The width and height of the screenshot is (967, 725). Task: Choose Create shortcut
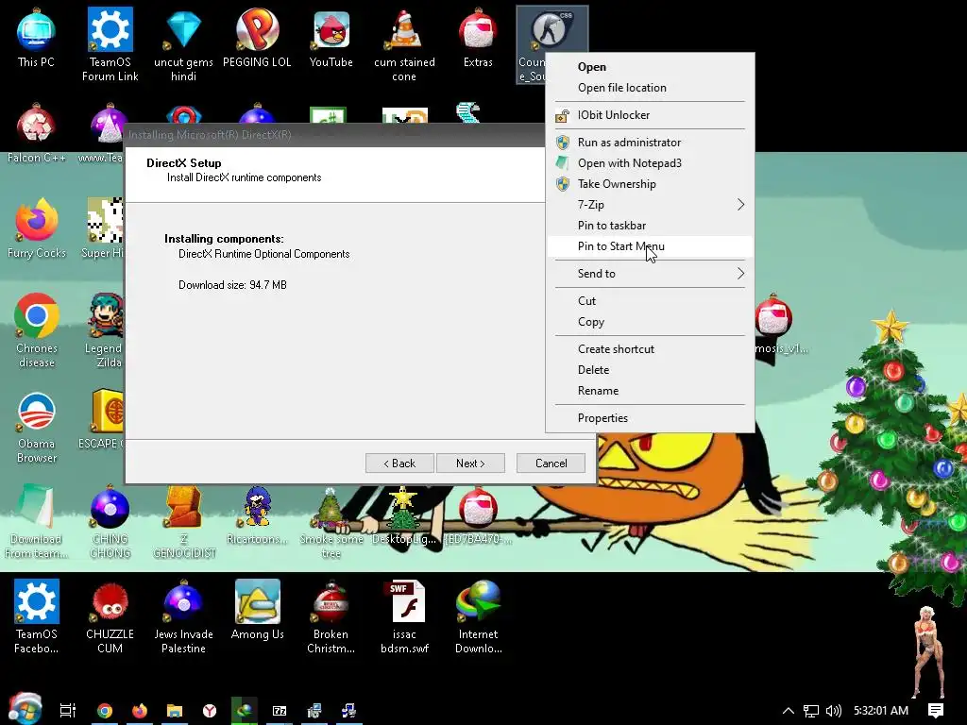coord(650,349)
